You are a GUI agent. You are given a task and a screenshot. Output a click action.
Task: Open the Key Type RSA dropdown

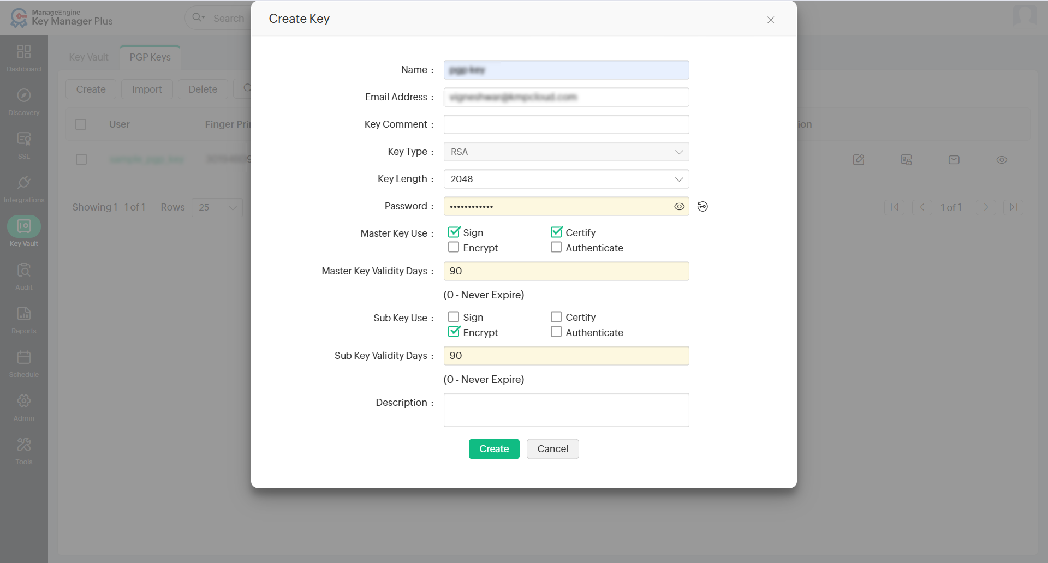[x=566, y=152]
